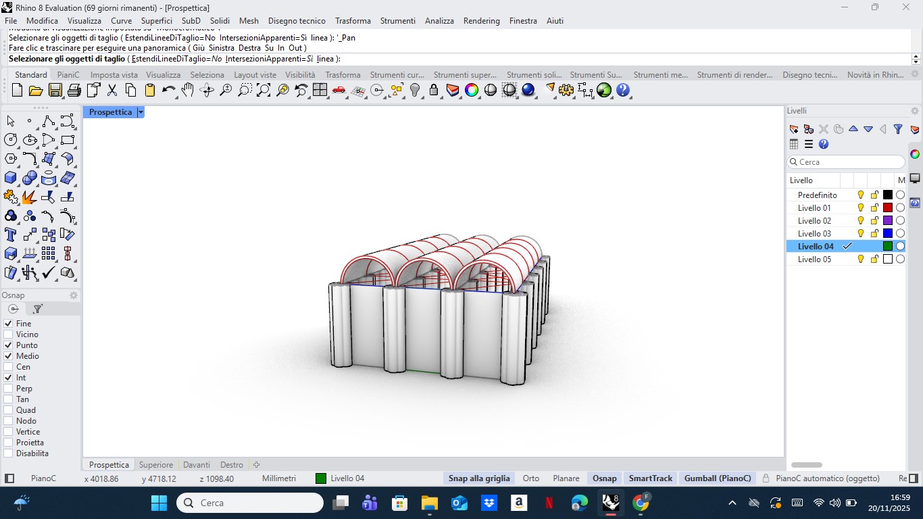
Task: Enable the Vicino osnap checkbox
Action: 9,335
